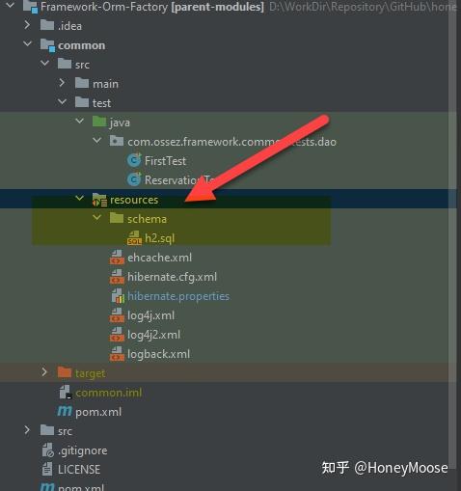Viewport: 461px width, 491px height.
Task: Click the ehcache.xml file icon
Action: [x=117, y=258]
